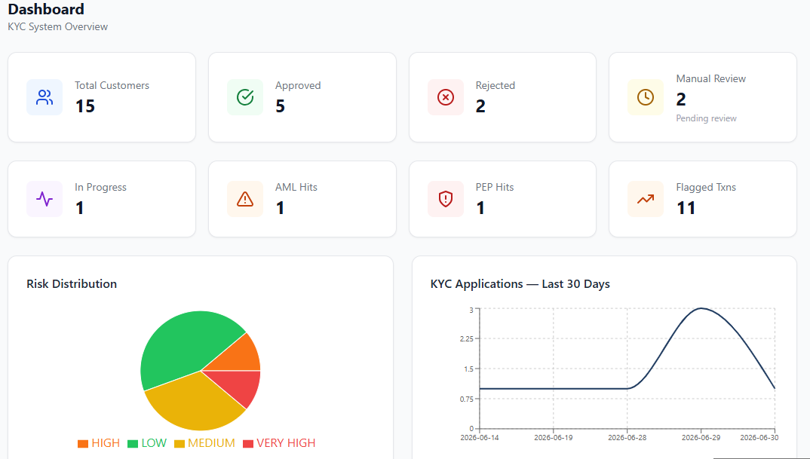Click the 2026-06-14 axis date label
The image size is (810, 459).
click(x=480, y=438)
